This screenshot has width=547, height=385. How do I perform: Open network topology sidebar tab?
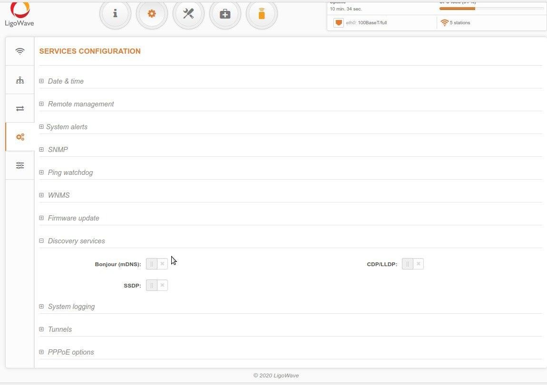point(20,80)
